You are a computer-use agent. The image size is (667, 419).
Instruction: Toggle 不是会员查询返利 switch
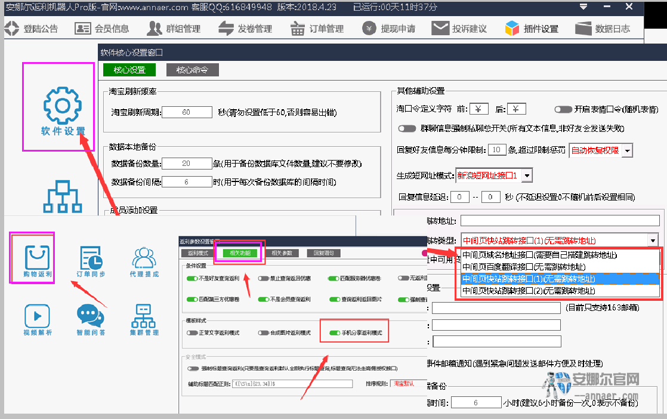(264, 300)
